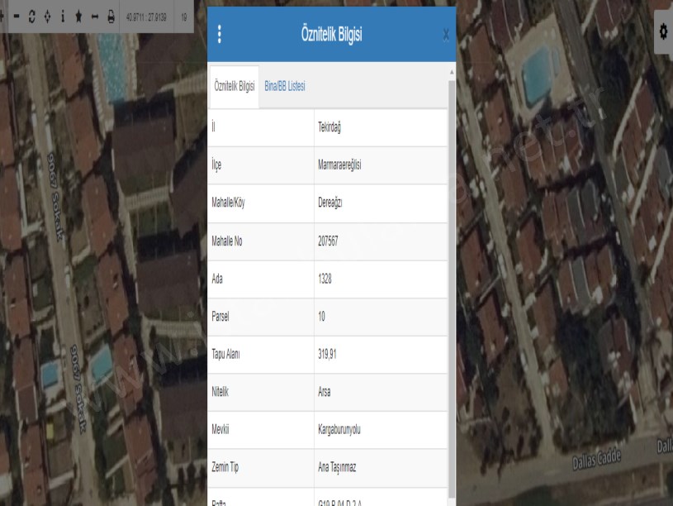673x506 pixels.
Task: Select the measure distance arrow icon
Action: pos(95,17)
